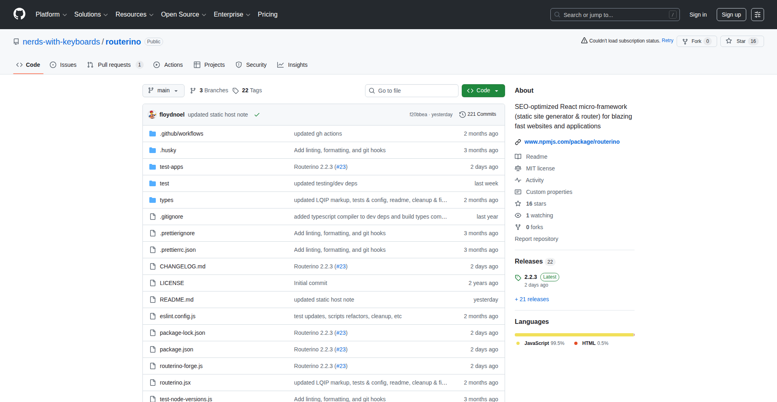Open the green Code dropdown

pyautogui.click(x=483, y=91)
